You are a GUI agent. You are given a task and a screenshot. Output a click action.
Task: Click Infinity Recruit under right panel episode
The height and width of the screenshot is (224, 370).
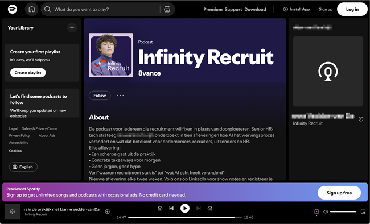point(308,123)
